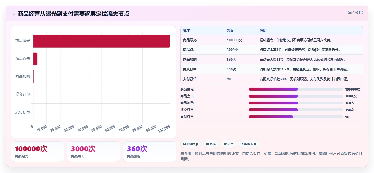Click the 商品加购 label on the chart axis
374x173 pixels.
coord(23,77)
